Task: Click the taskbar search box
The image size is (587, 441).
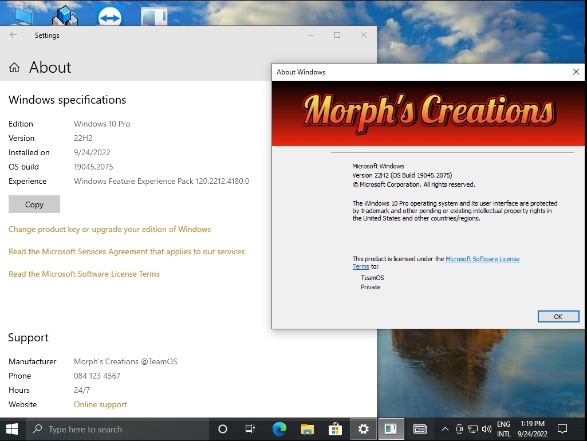Action: pos(117,429)
